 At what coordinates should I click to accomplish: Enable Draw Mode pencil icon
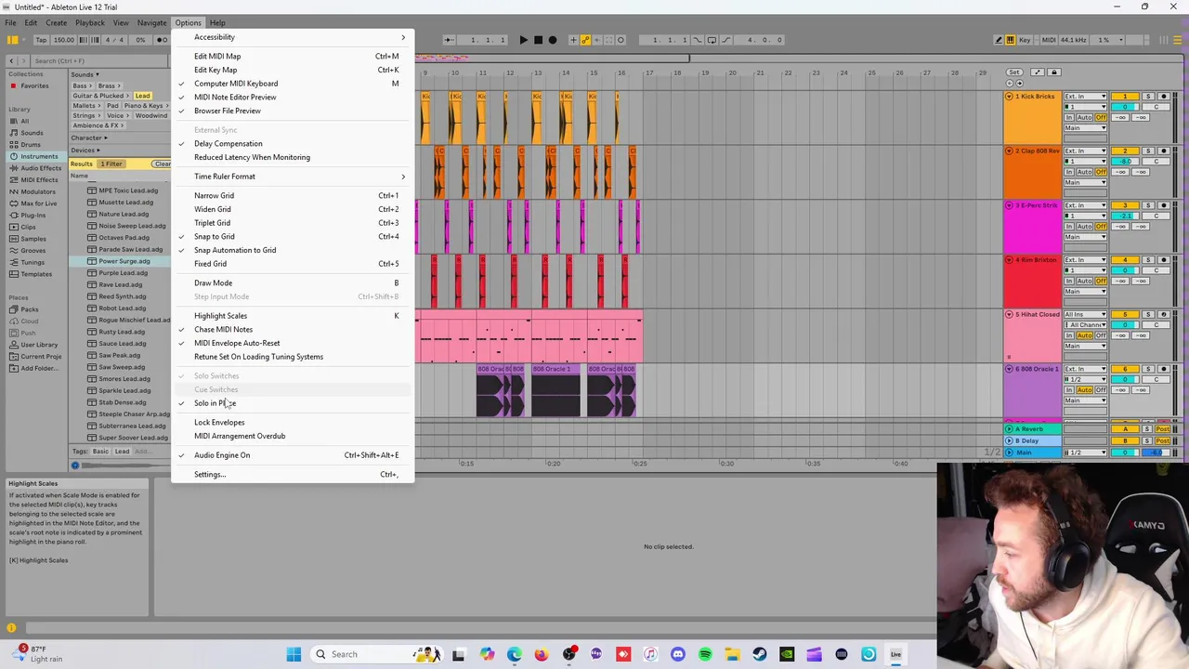(998, 40)
